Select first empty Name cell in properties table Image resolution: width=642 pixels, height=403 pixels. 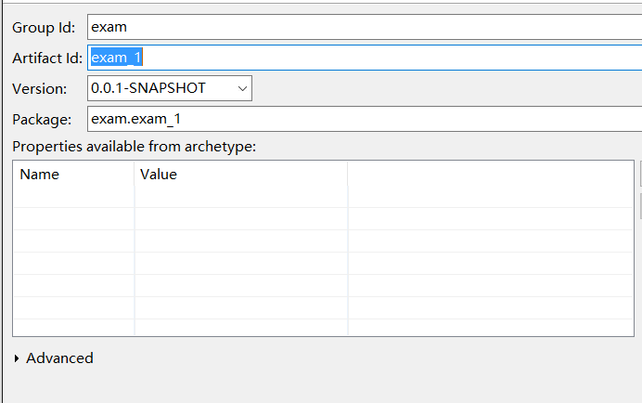pos(73,196)
